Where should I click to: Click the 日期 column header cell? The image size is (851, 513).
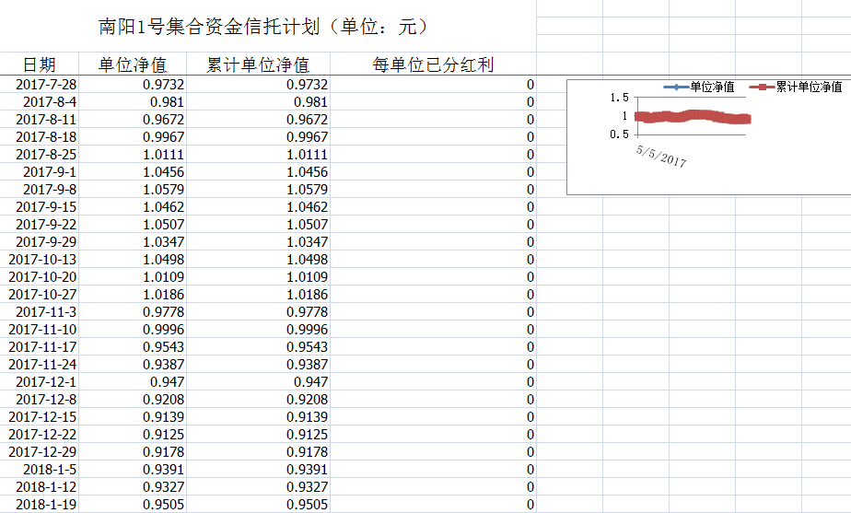point(40,64)
